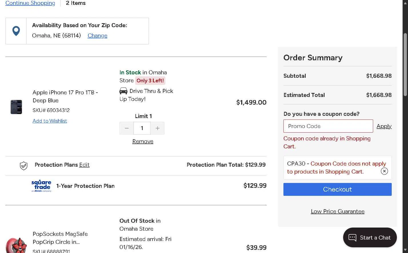Click the SKU# 69034312 text
The image size is (408, 253).
click(51, 110)
